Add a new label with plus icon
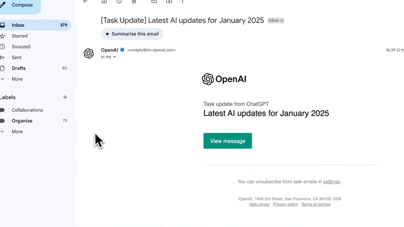The image size is (404, 227). pyautogui.click(x=65, y=97)
